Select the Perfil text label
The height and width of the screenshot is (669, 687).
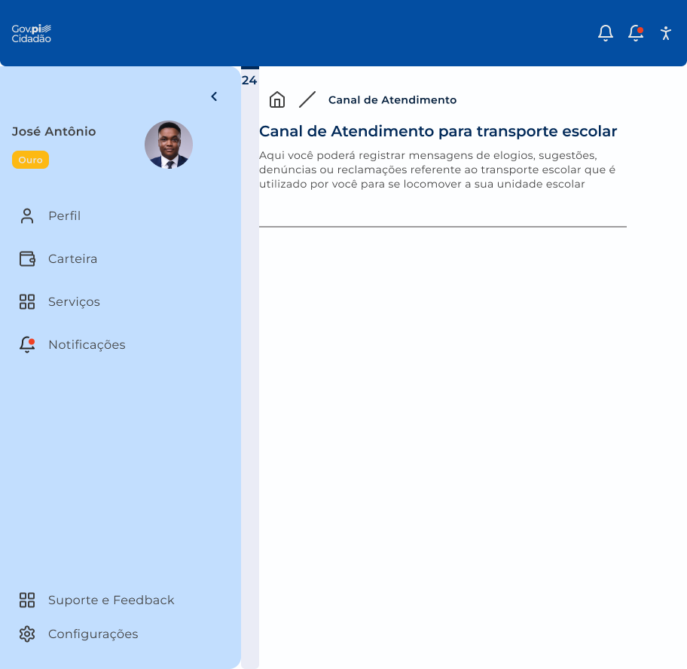coord(65,216)
